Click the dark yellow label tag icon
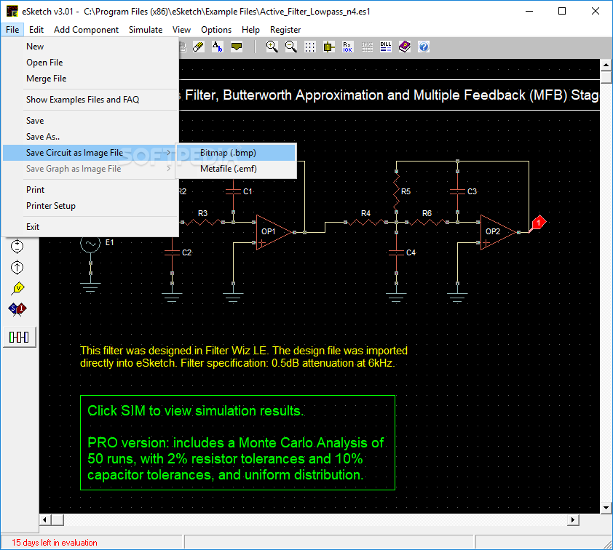The width and height of the screenshot is (613, 550). point(237,47)
